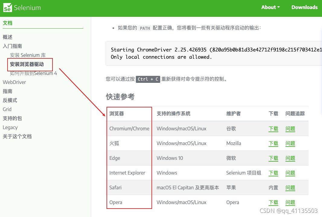Select 入门指南 in the sidebar

tap(12, 46)
